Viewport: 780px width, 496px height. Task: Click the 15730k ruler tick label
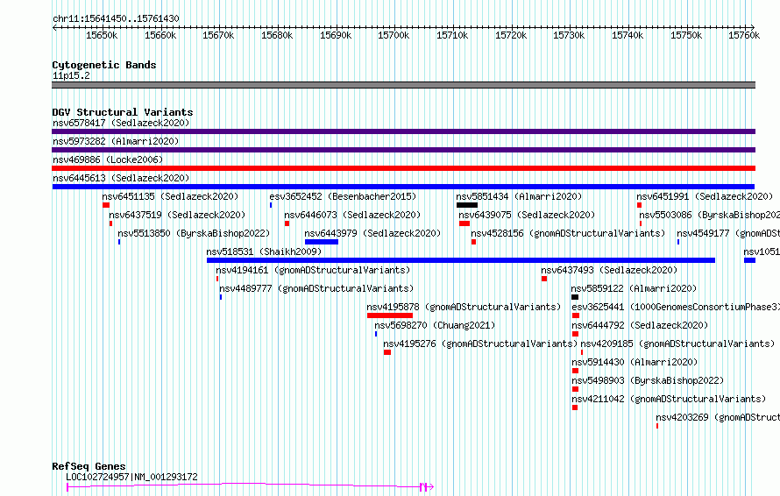[569, 35]
